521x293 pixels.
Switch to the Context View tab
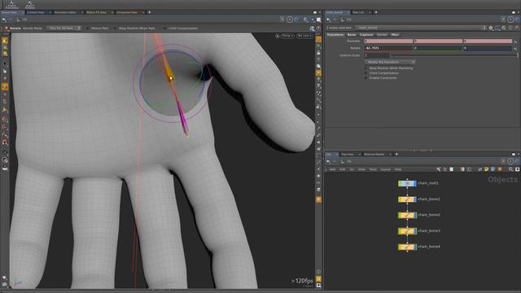click(36, 12)
